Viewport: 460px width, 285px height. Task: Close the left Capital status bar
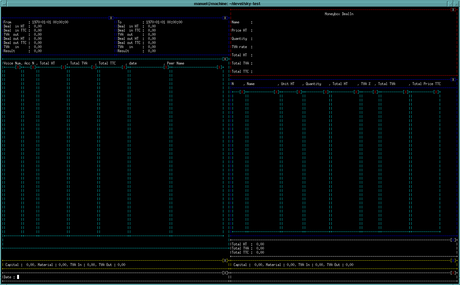click(x=225, y=261)
